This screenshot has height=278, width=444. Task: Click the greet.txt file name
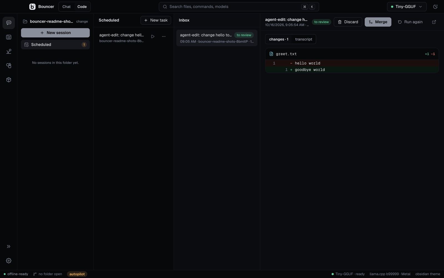click(286, 54)
